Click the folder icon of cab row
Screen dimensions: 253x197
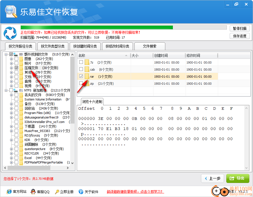pos(87,70)
